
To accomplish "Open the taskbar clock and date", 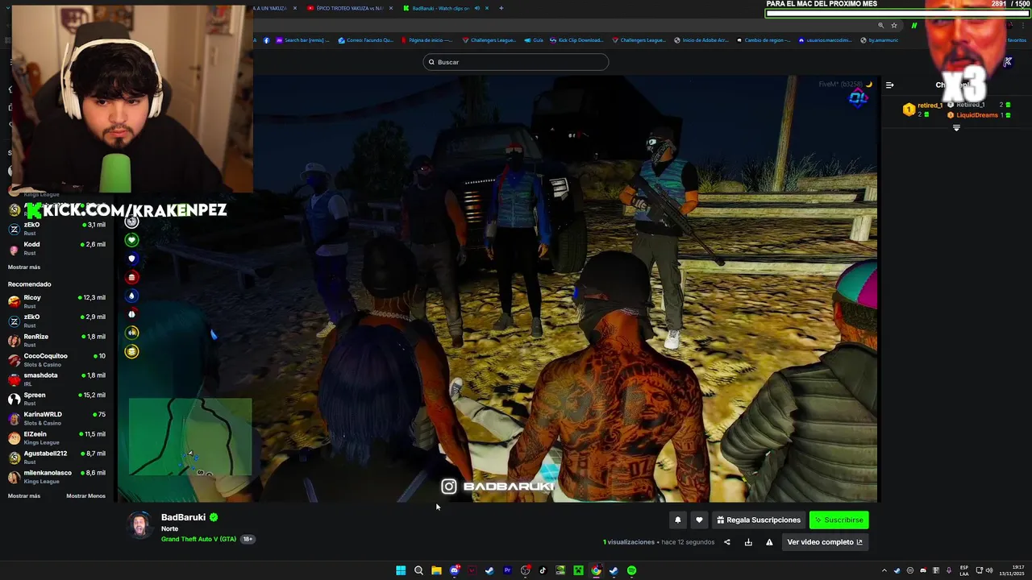I will 1012,570.
